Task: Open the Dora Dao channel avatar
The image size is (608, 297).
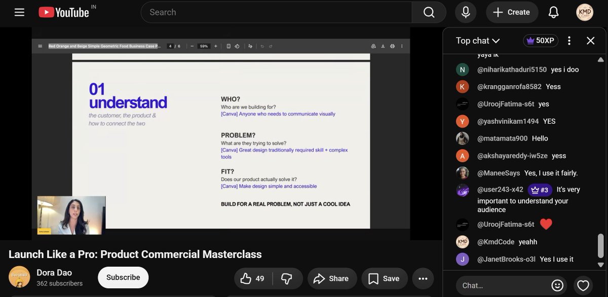Action: point(19,277)
